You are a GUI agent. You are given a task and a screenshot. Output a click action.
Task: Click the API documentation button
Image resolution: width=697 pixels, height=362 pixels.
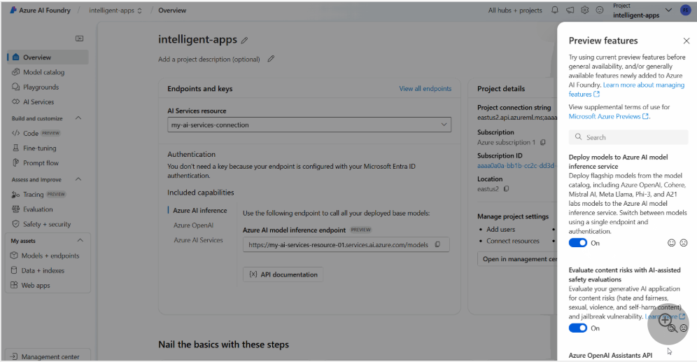pos(283,274)
